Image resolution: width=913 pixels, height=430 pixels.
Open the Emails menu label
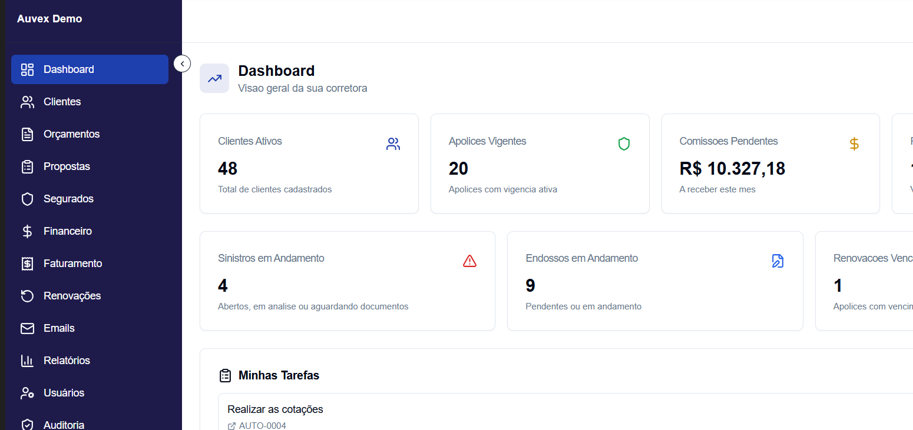(59, 328)
